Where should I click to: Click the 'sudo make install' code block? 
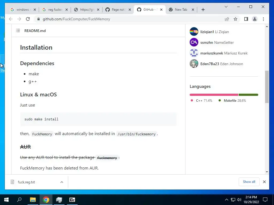click(98, 119)
